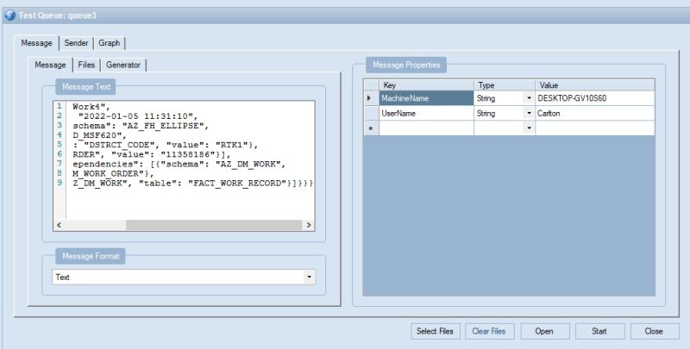Click the Key column header
Image resolution: width=690 pixels, height=349 pixels.
tap(426, 85)
